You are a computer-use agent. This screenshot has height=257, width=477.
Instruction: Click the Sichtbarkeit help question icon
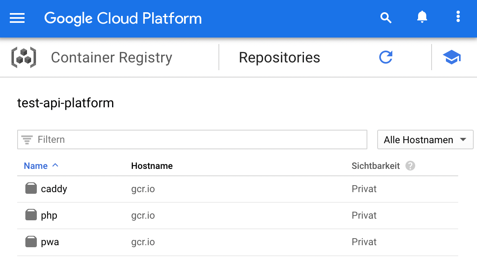(410, 166)
